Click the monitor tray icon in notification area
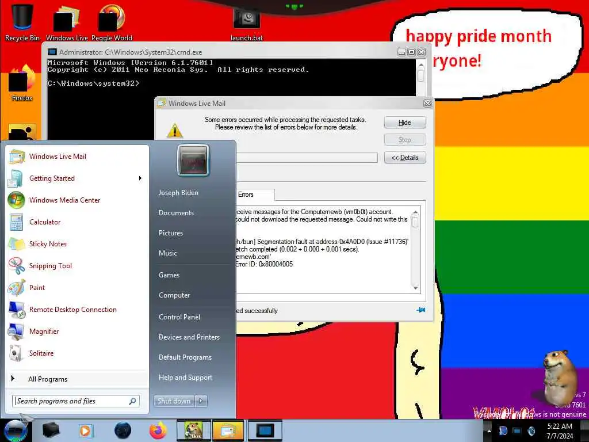589x442 pixels. point(517,431)
